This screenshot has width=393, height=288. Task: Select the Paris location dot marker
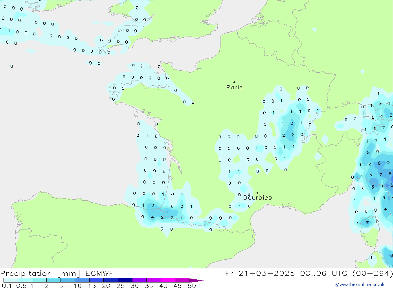click(x=234, y=82)
